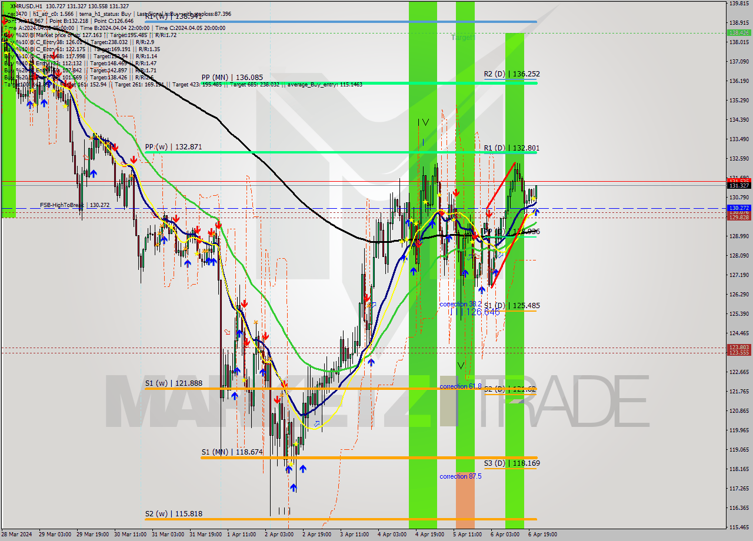This screenshot has width=753, height=541.
Task: Click the 4 Apr 19:00 time label
Action: point(429,535)
